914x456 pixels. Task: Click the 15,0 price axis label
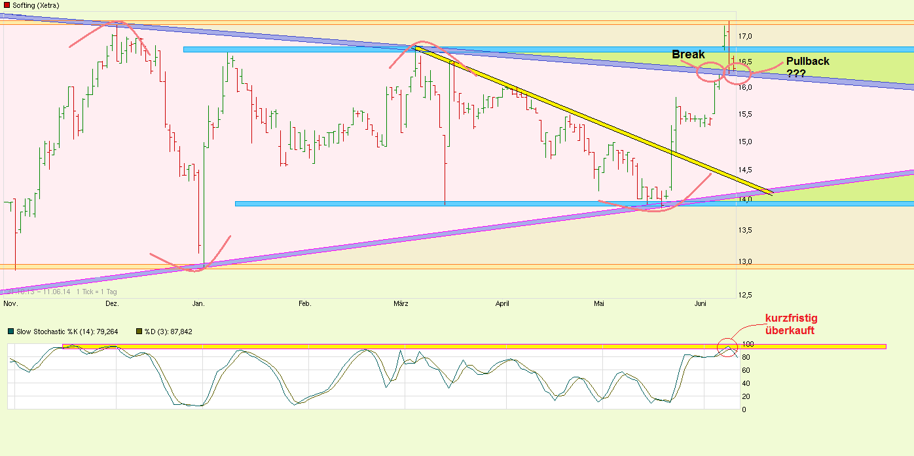click(746, 142)
